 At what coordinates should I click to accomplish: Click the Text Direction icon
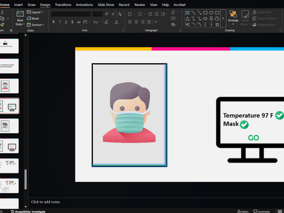[173, 12]
